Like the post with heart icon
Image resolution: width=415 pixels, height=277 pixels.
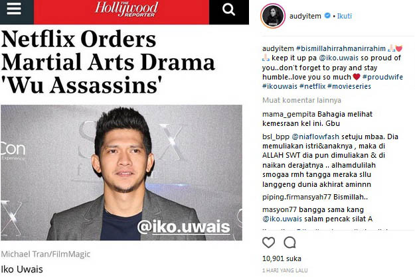pos(268,242)
